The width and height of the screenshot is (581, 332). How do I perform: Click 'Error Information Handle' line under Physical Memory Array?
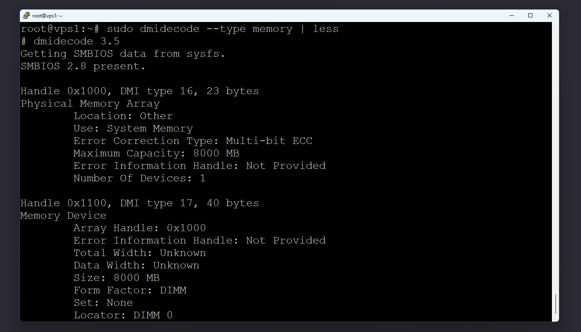[x=200, y=166]
